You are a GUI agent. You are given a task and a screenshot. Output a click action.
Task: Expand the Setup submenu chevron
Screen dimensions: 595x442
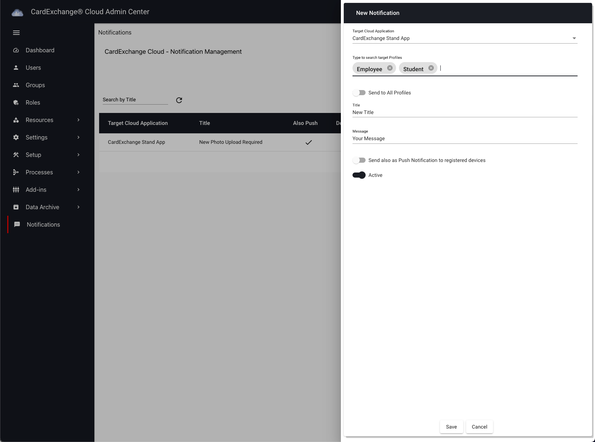point(78,155)
